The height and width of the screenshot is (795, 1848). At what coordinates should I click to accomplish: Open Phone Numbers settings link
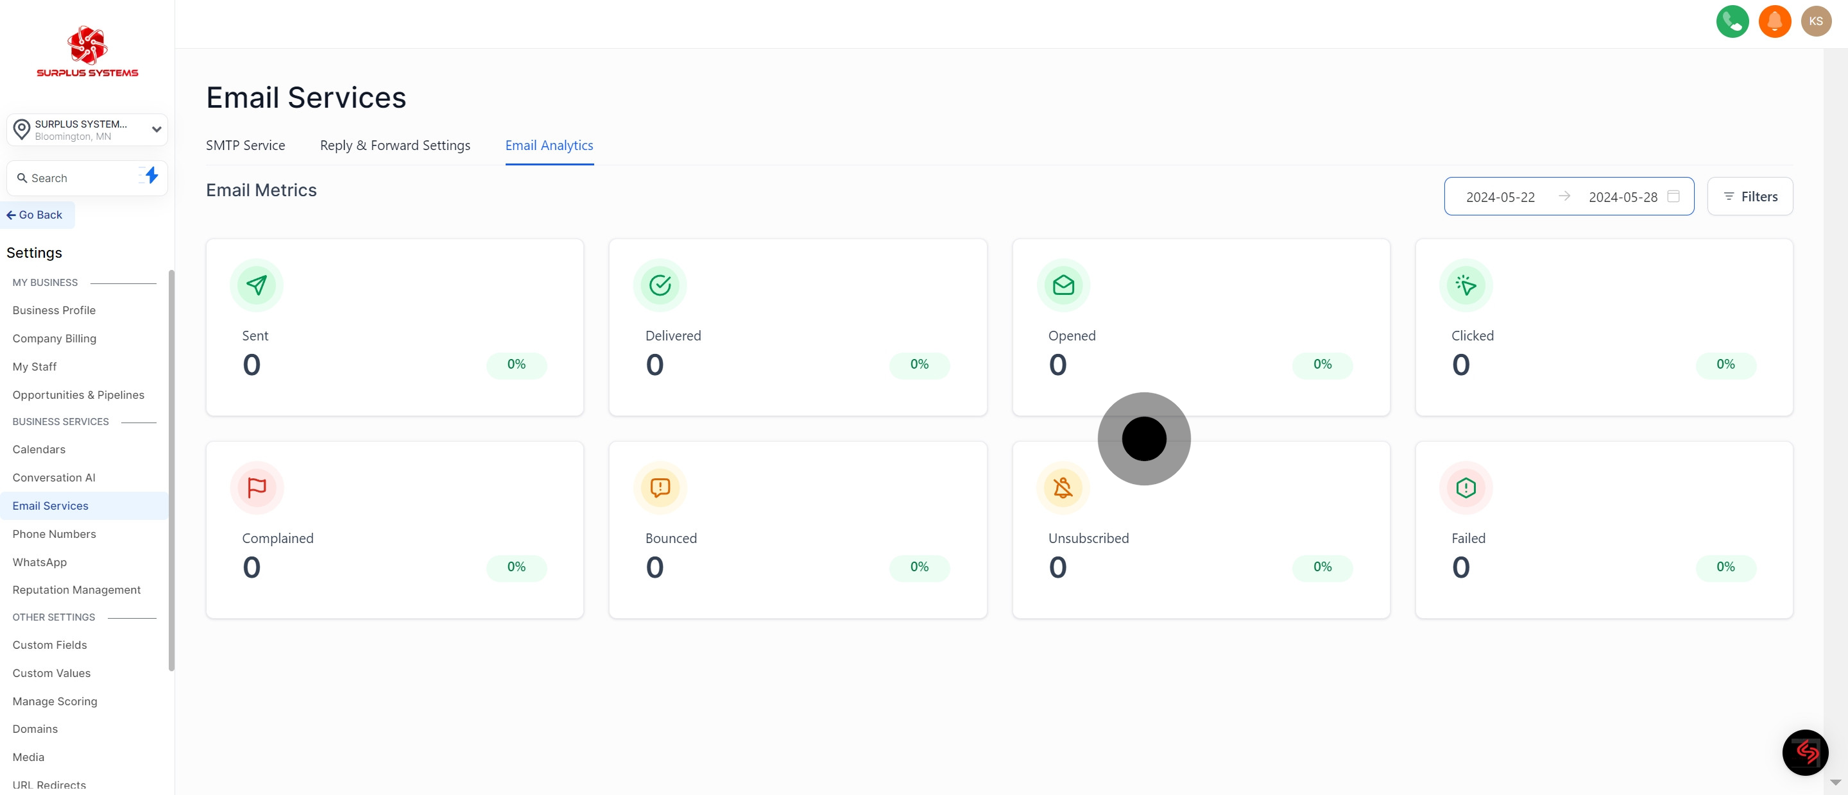tap(54, 534)
